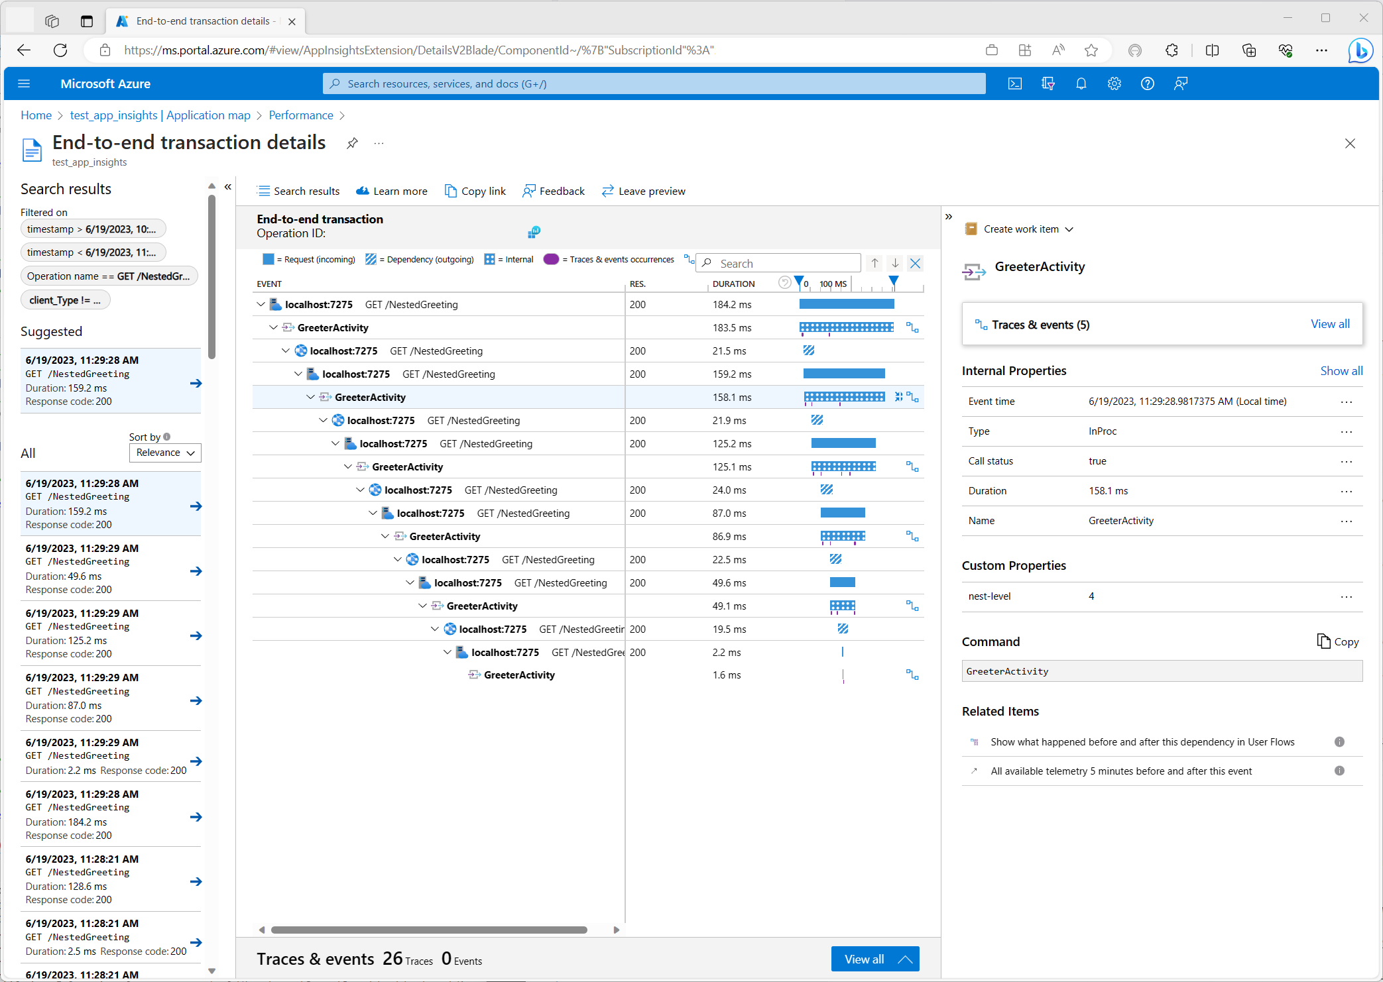
Task: Collapse the top localhost:7275 request row
Action: (261, 305)
